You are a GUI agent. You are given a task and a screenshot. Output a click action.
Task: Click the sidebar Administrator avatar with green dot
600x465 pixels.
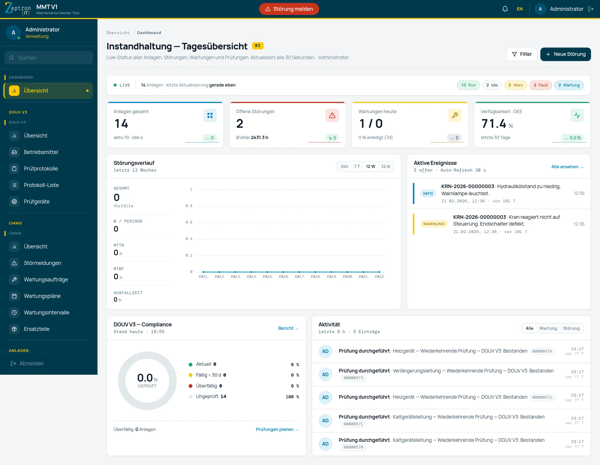click(x=13, y=33)
